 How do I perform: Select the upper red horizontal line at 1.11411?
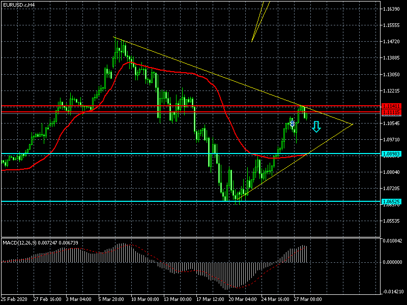coord(191,106)
